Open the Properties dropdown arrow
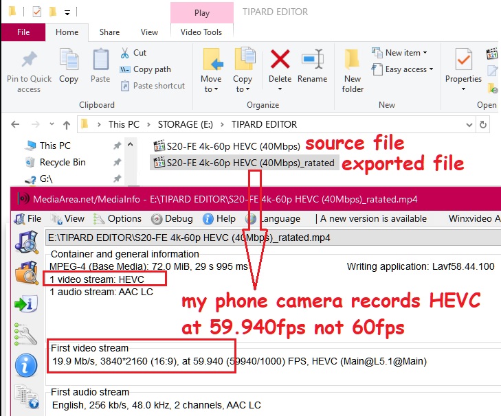 (463, 89)
